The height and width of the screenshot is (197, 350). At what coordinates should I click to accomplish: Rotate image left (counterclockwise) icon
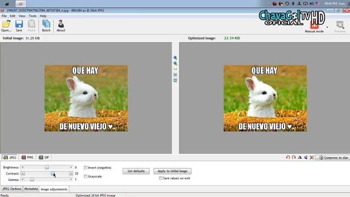[288, 158]
